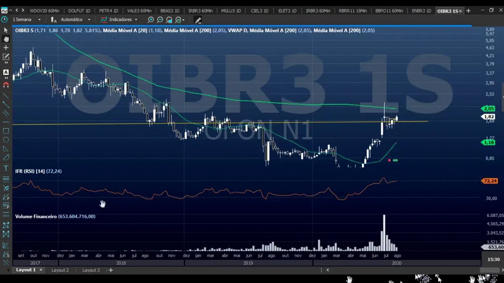Click the zoom in magnifier icon

[151, 20]
